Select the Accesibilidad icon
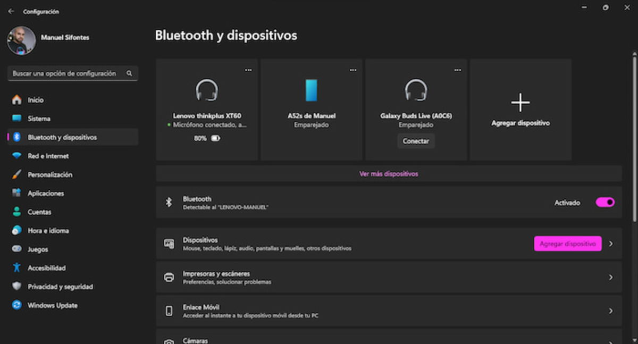The height and width of the screenshot is (344, 638). (x=16, y=267)
